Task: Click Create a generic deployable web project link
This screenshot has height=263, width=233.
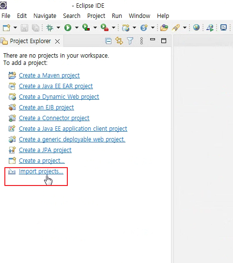Action: pos(72,139)
